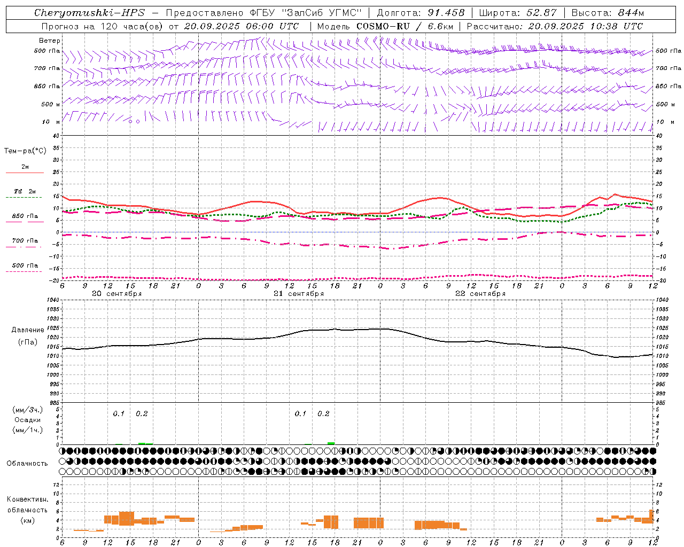Click the 700 гПа temperature legend entry

pos(25,241)
